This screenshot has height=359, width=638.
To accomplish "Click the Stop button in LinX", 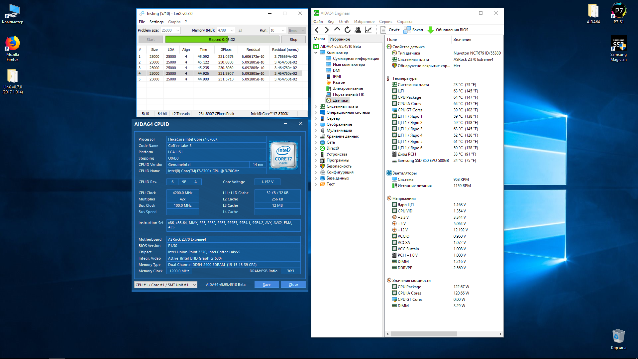I will point(293,40).
